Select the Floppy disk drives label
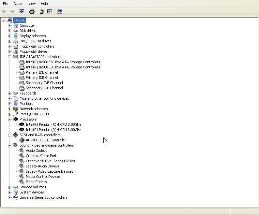The image size is (259, 215). tap(34, 51)
